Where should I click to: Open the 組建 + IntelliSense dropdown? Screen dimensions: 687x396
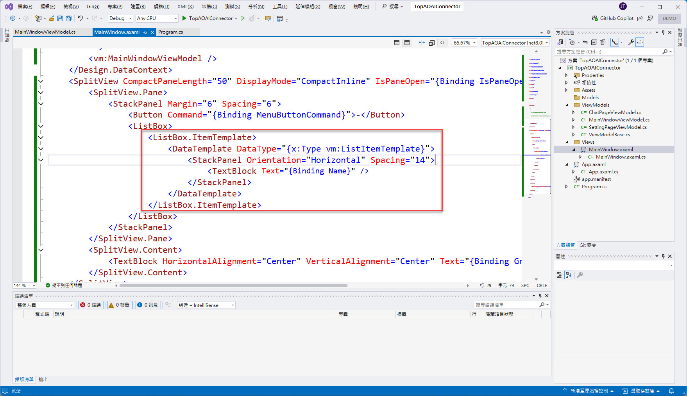[206, 305]
